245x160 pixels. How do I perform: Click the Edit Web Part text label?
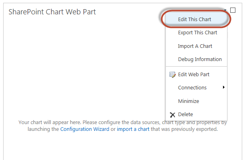click(193, 74)
